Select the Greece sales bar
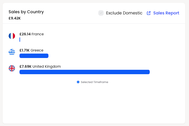Screen dimensions: 189x126 pyautogui.click(x=34, y=56)
